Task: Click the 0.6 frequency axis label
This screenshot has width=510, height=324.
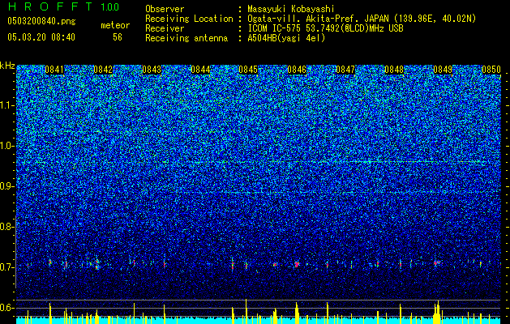Action: (x=6, y=308)
